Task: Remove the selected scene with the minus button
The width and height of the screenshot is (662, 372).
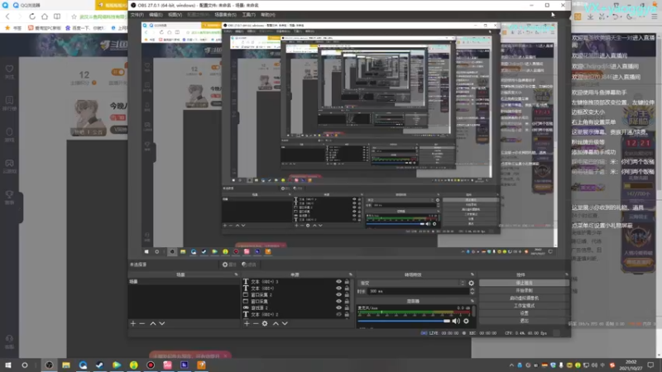Action: tap(142, 323)
